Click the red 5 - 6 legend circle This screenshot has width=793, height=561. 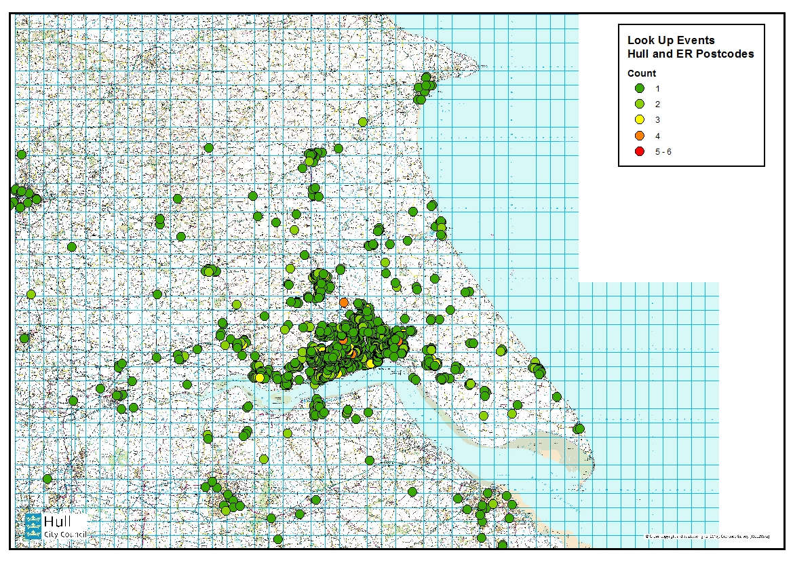click(x=639, y=152)
